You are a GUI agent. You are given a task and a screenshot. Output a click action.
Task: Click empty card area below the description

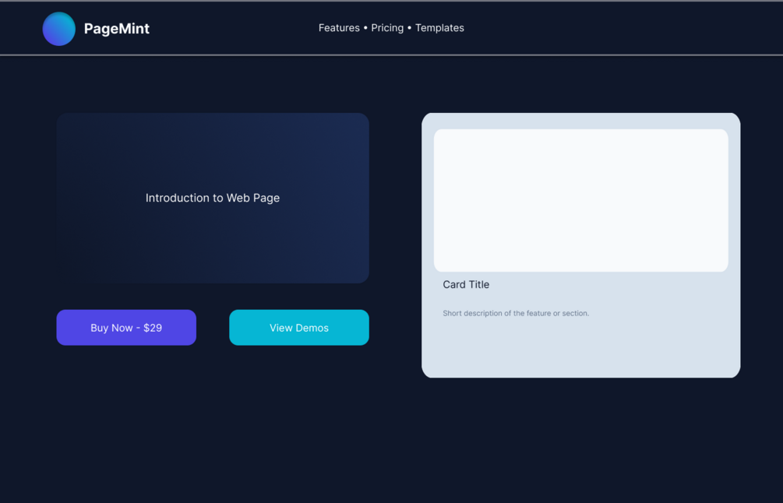click(581, 350)
